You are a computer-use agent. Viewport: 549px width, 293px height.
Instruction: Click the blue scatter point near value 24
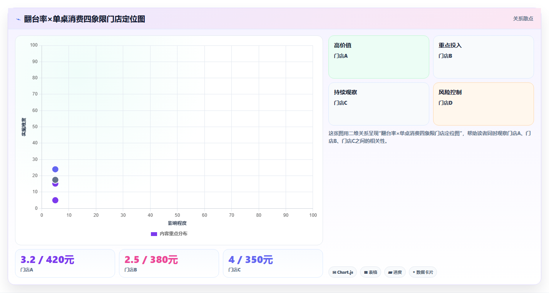click(55, 169)
